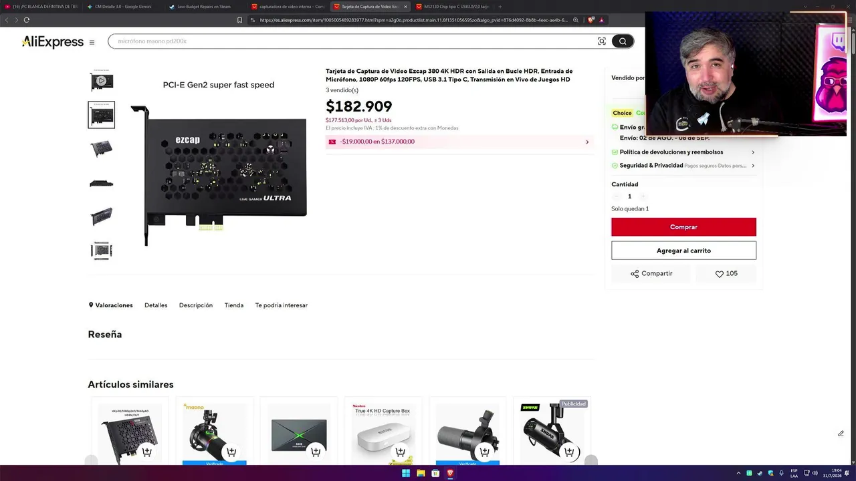Screen dimensions: 856x481
Task: Switch to the Google Gemini browser tab
Action: [x=123, y=7]
